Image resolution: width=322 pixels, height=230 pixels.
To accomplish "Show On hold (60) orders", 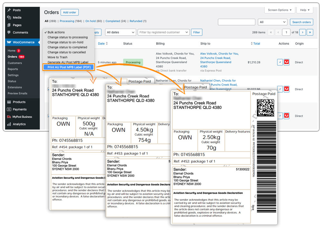I will 94,21.
